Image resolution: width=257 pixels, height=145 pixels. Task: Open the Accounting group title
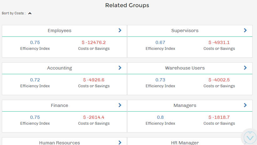point(59,68)
